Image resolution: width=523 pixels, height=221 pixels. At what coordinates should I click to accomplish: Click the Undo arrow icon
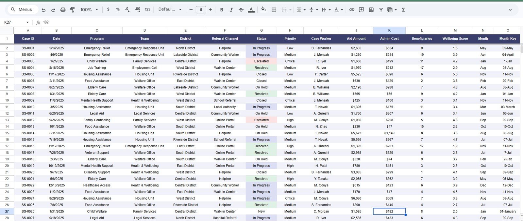[x=44, y=10]
